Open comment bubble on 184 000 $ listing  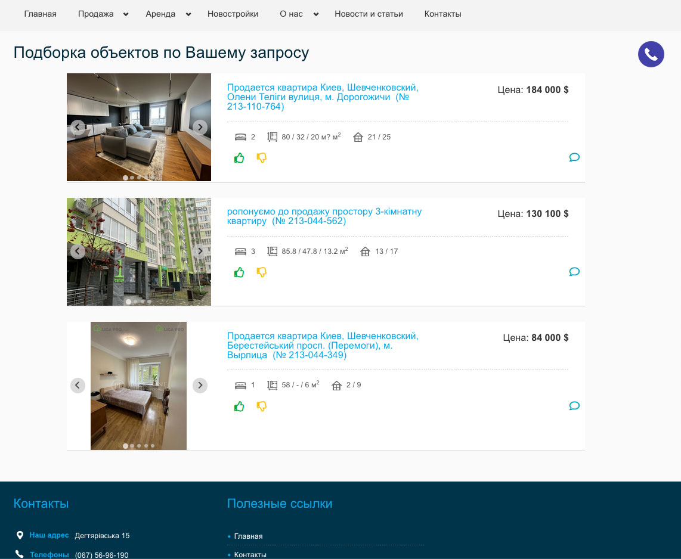tap(574, 157)
